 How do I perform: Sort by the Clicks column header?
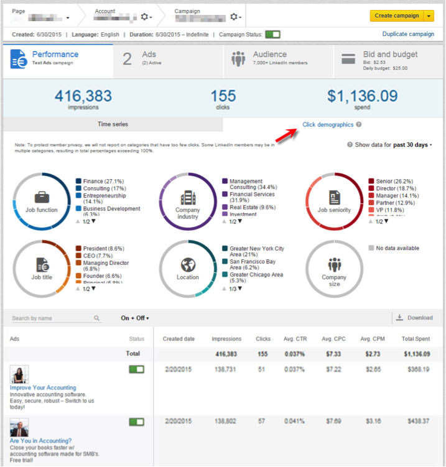pyautogui.click(x=263, y=339)
